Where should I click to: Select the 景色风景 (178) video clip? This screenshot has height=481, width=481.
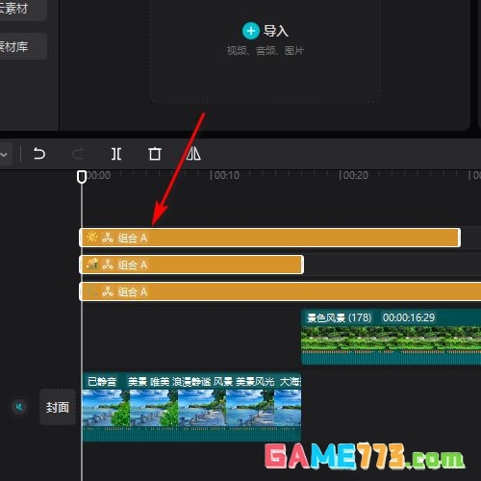coord(391,337)
